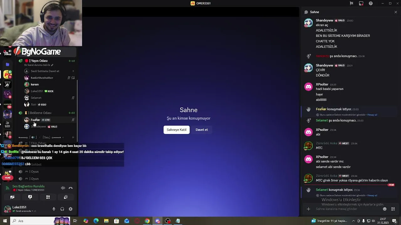Open the attachment plus button in chat
This screenshot has height=225, width=401.
click(x=308, y=209)
